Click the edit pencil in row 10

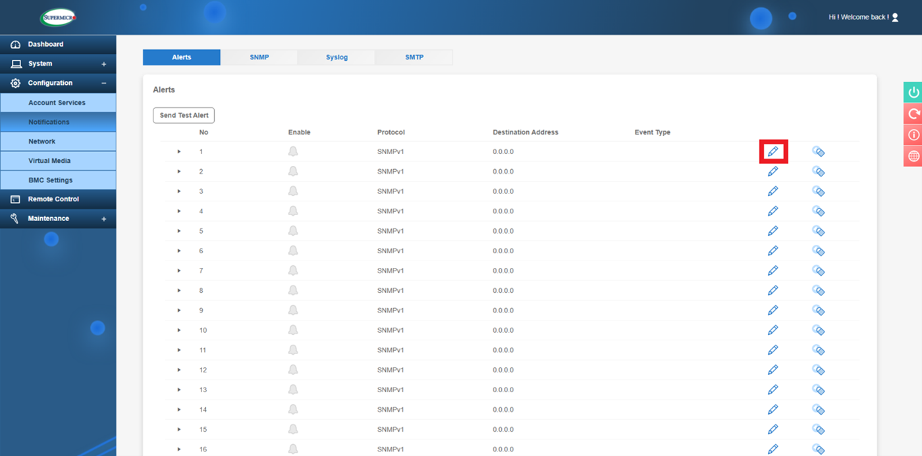773,330
